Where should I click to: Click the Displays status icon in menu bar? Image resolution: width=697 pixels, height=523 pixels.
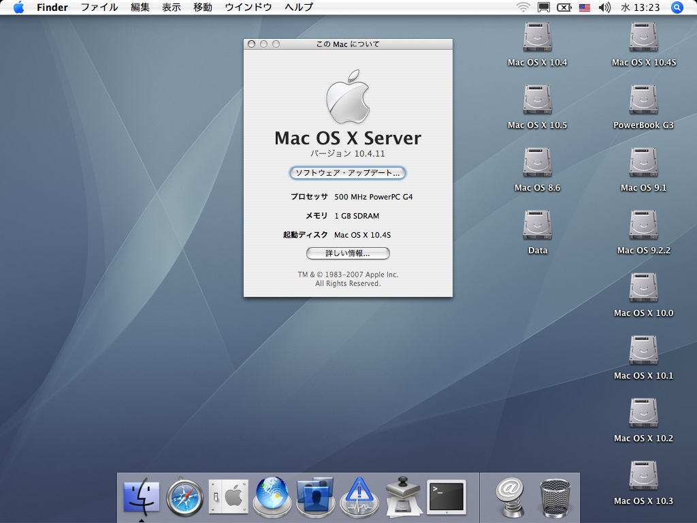[544, 7]
